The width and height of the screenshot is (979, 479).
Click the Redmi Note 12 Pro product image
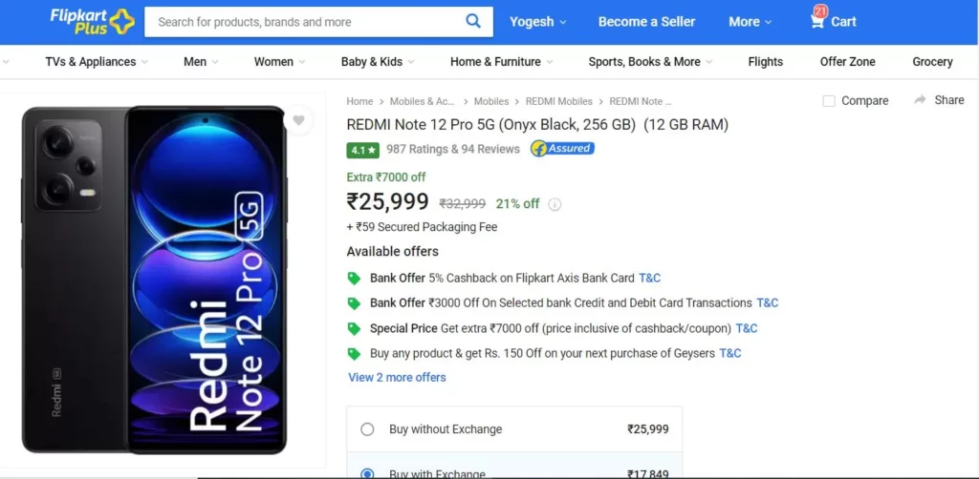pyautogui.click(x=154, y=281)
